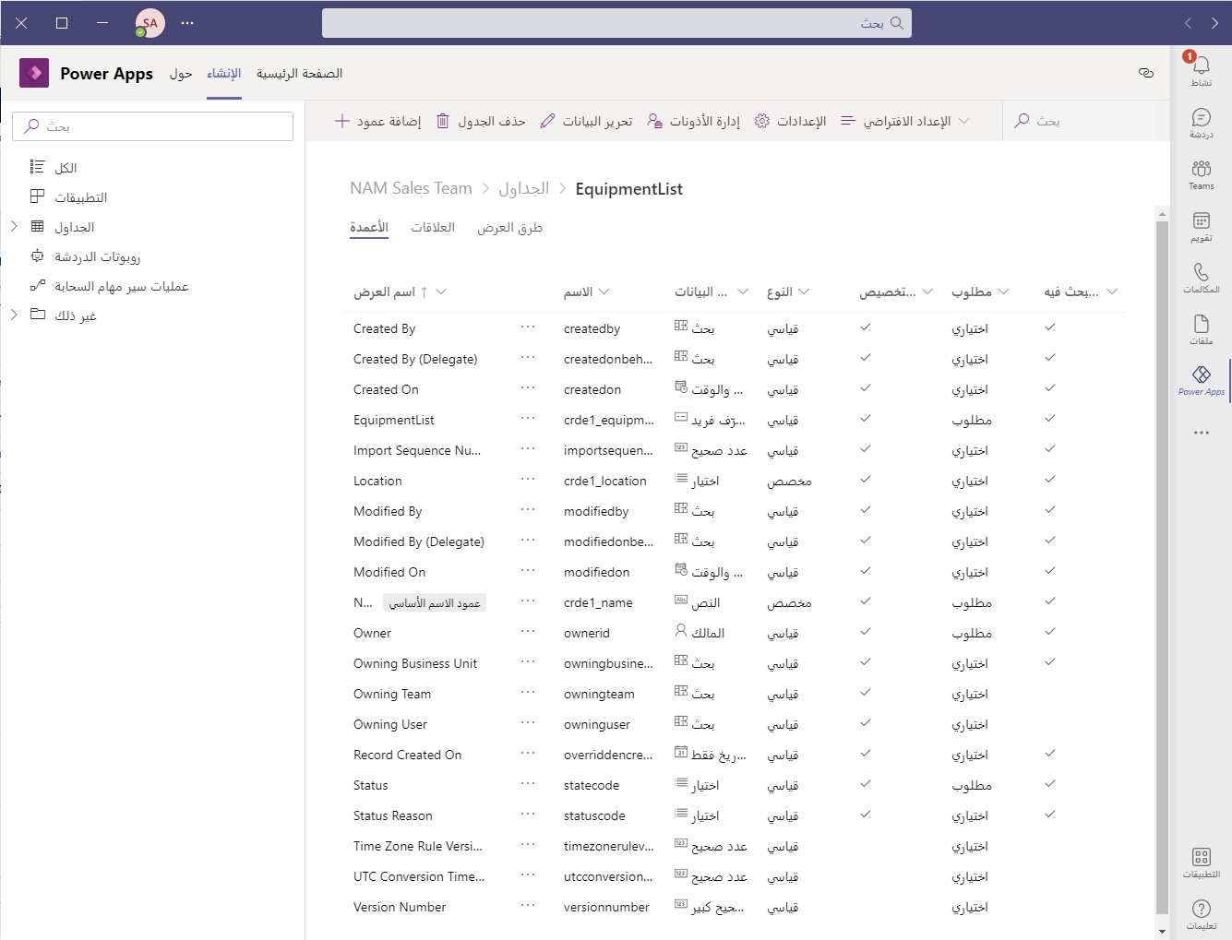
Task: Open الصفحة الرئيسية home tab
Action: pyautogui.click(x=299, y=73)
